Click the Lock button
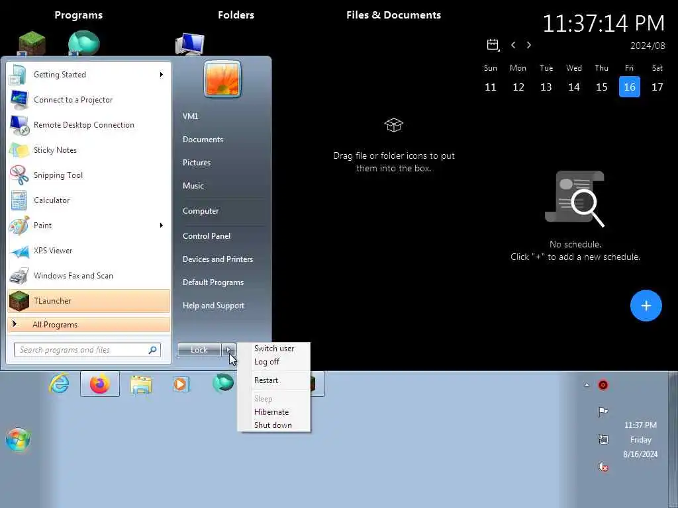This screenshot has height=508, width=678. click(199, 350)
